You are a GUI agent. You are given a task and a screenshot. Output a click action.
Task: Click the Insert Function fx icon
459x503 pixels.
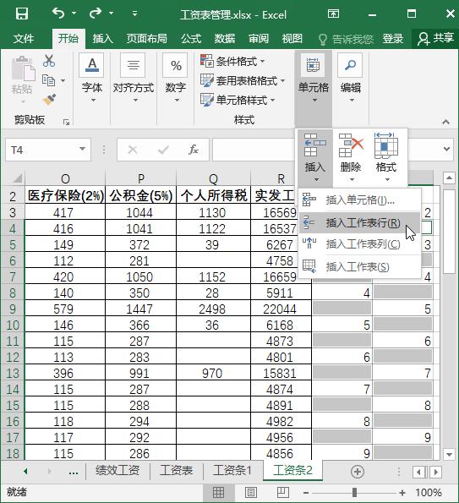(x=194, y=150)
